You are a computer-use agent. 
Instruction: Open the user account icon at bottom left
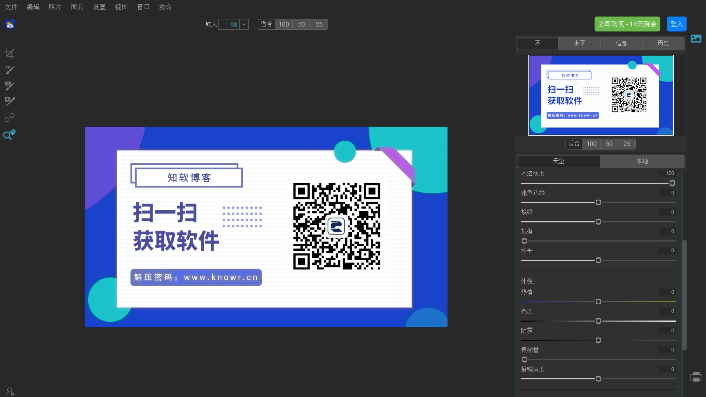point(10,391)
